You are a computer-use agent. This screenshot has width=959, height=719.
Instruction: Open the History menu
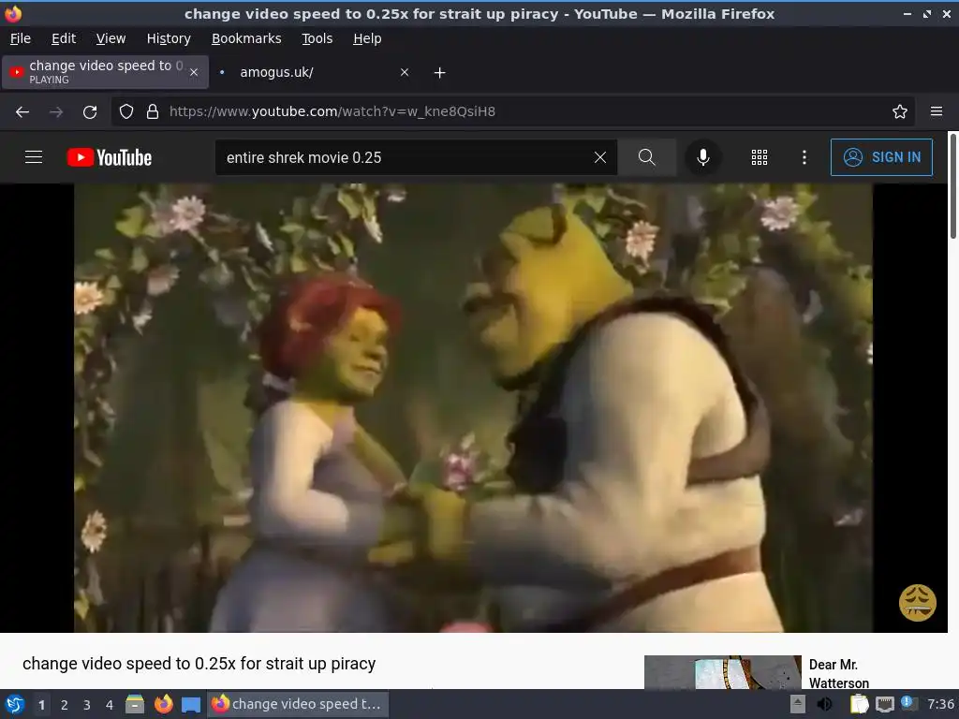click(169, 38)
